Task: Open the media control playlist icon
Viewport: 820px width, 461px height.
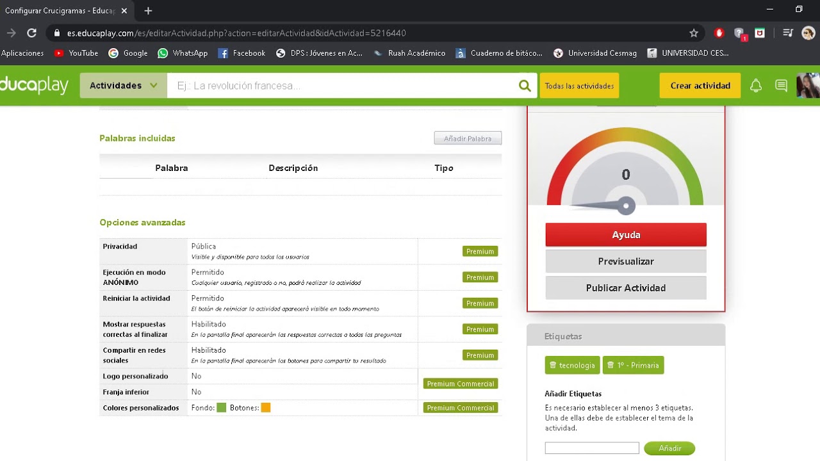Action: [x=788, y=33]
